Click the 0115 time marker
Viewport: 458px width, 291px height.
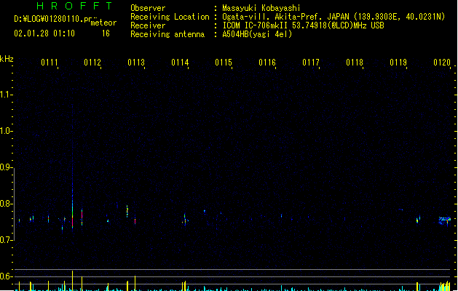224,63
